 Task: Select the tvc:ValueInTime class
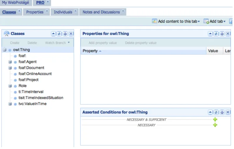33,104
